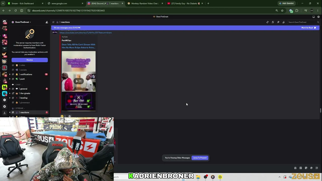The height and width of the screenshot is (181, 322).
Task: Switch to the Stream - Kick Dashboard tab
Action: pyautogui.click(x=25, y=4)
